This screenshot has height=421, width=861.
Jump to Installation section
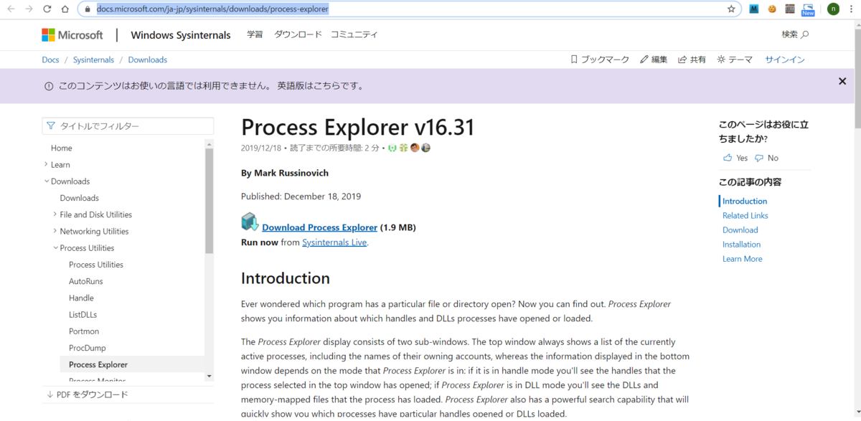click(x=741, y=245)
